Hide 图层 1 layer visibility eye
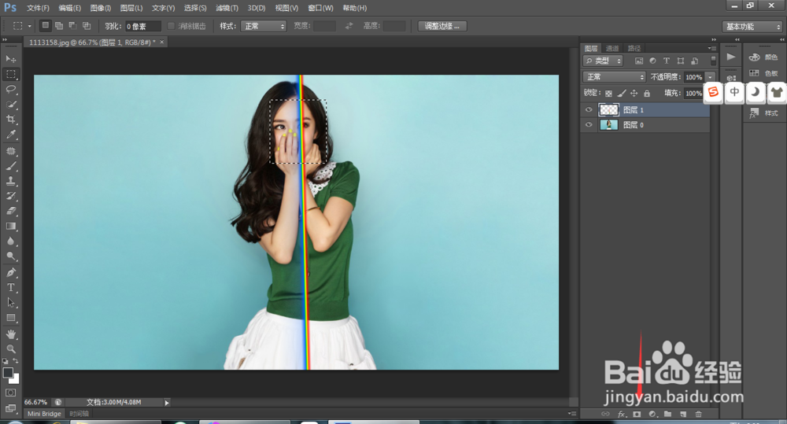787x424 pixels. click(x=589, y=110)
